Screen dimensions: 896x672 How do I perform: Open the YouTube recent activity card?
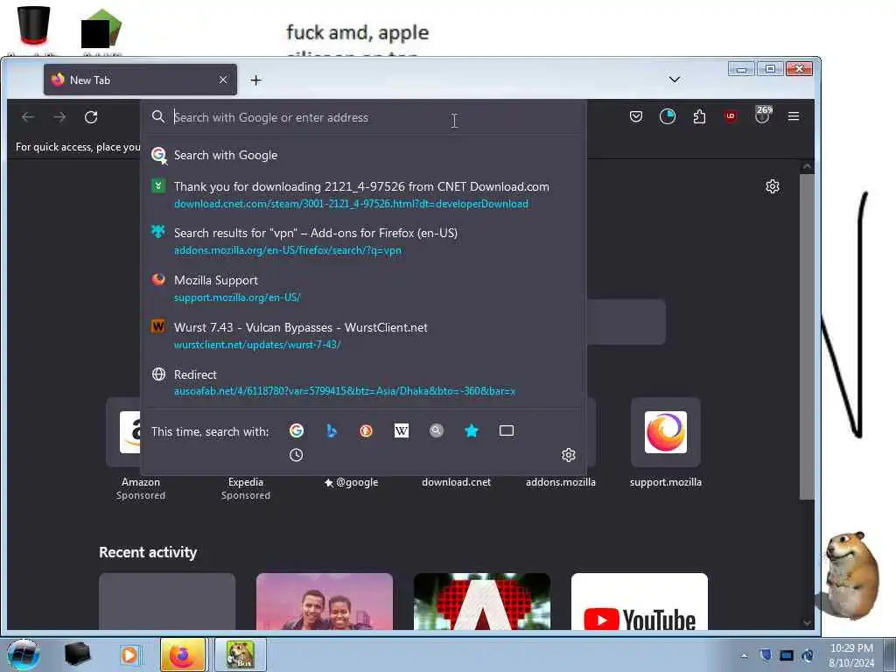point(640,602)
